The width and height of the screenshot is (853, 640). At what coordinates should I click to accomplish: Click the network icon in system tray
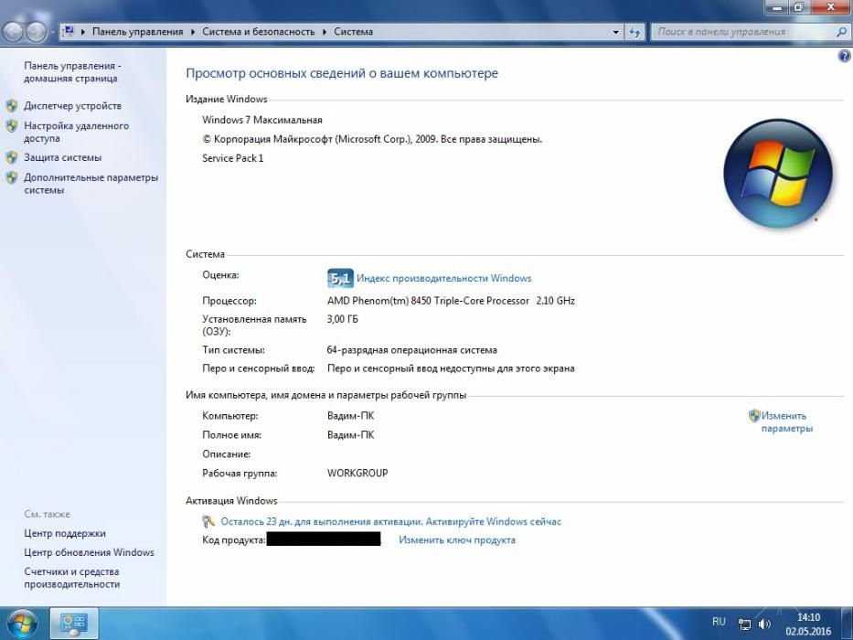pos(745,624)
